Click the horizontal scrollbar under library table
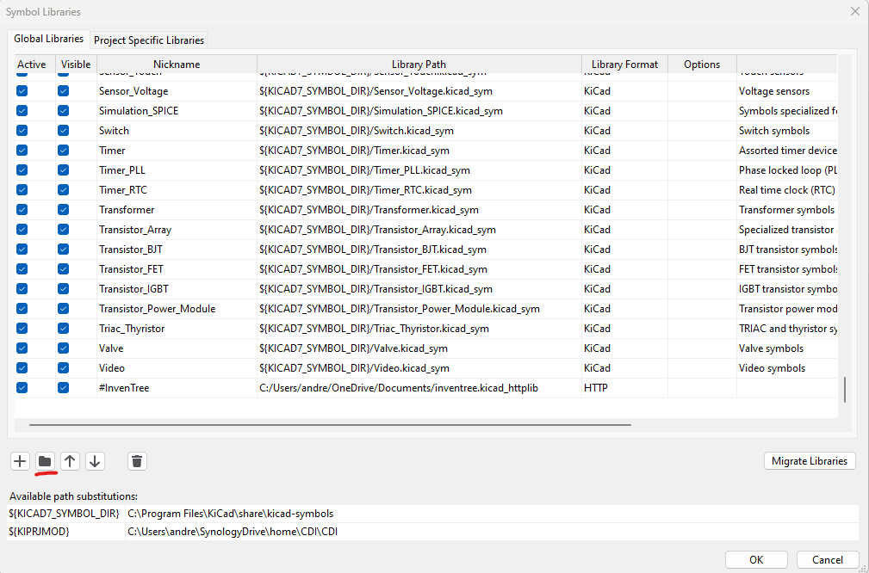 (x=331, y=425)
